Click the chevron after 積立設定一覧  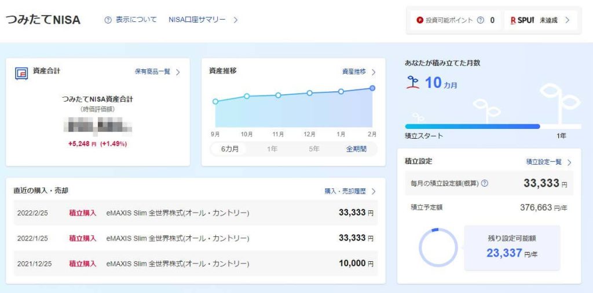tap(569, 162)
